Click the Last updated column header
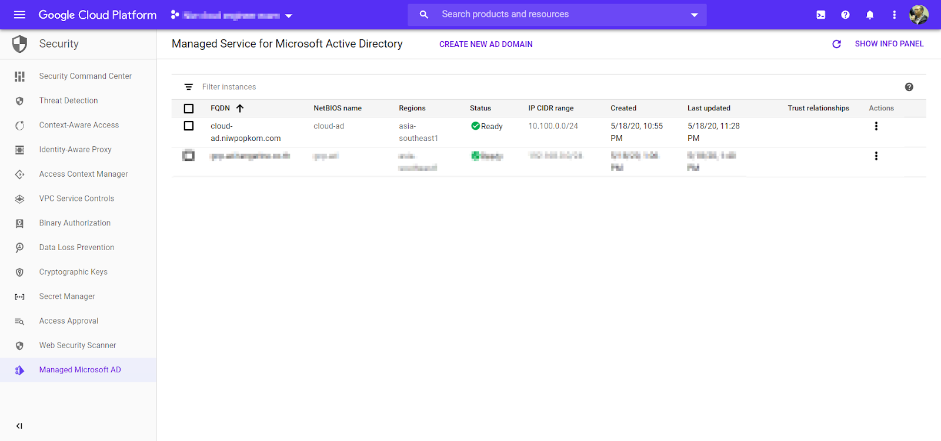Viewport: 941px width, 441px height. (709, 108)
